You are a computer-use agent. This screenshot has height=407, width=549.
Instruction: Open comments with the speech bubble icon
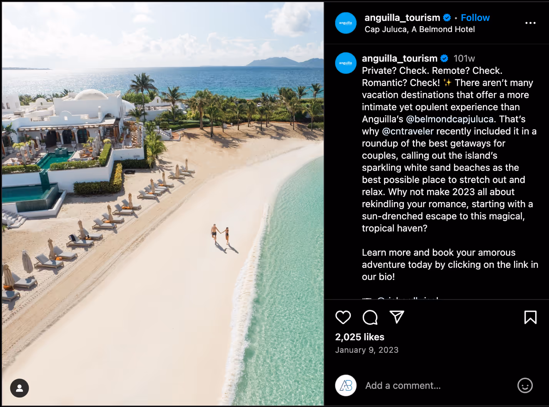pyautogui.click(x=370, y=317)
